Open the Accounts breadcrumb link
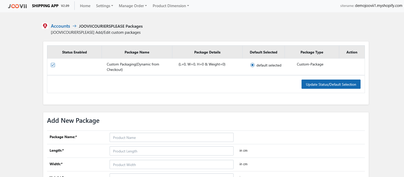The width and height of the screenshot is (404, 177). tap(60, 26)
